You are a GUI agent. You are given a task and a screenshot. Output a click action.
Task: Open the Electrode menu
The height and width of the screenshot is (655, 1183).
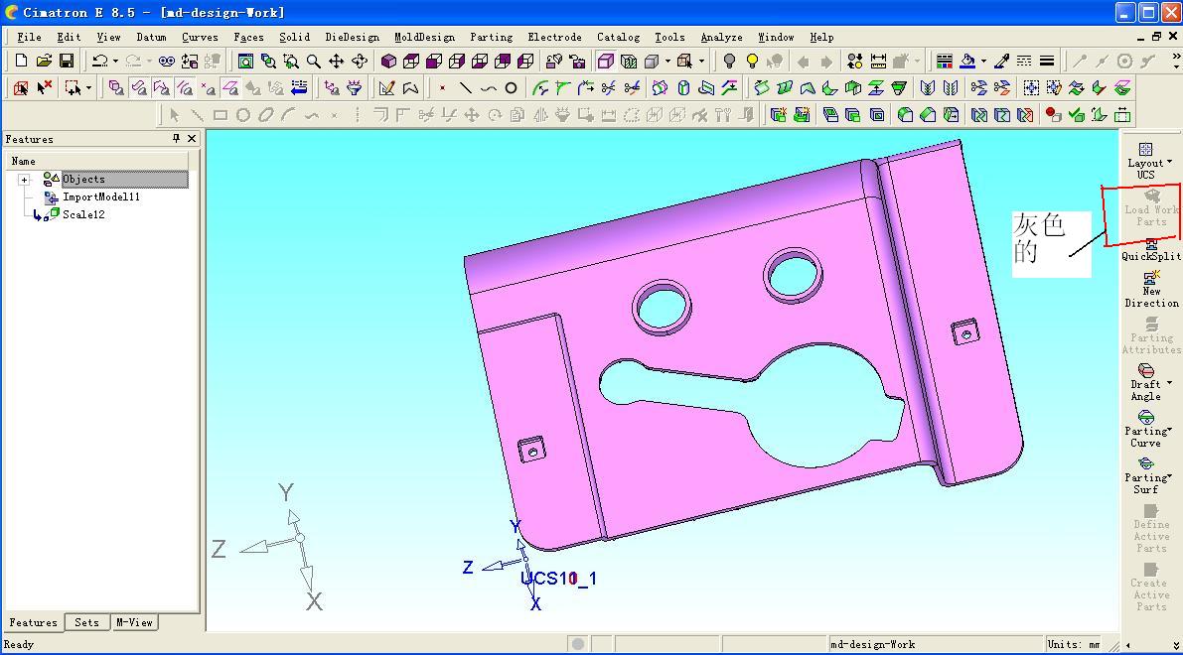554,37
